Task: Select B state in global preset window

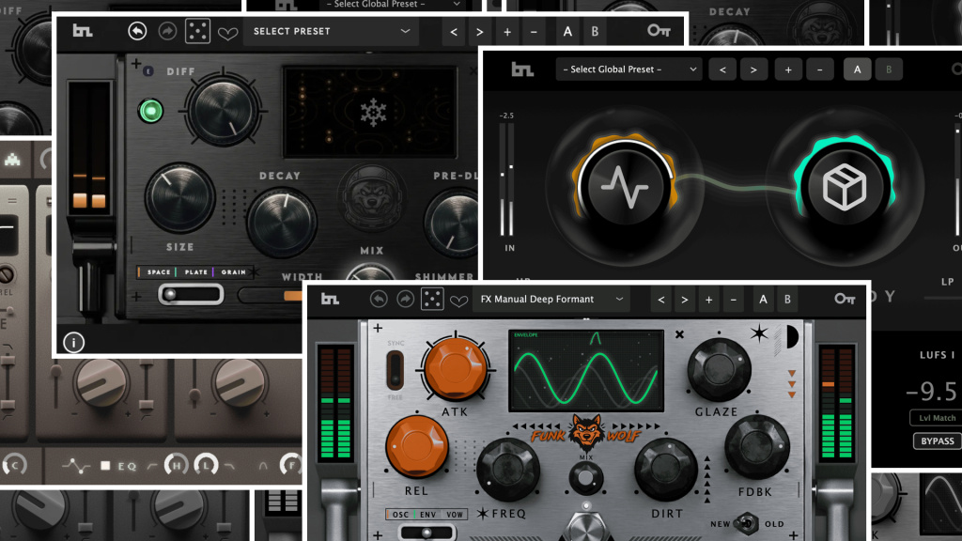Action: (889, 70)
